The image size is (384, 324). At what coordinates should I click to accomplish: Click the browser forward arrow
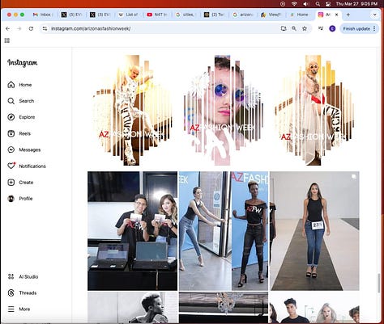19,28
